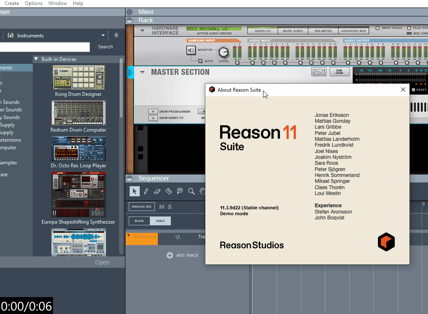Viewport: 428px width, 314px height.
Task: Click the automation wave icon in track list
Action: pyautogui.click(x=178, y=237)
